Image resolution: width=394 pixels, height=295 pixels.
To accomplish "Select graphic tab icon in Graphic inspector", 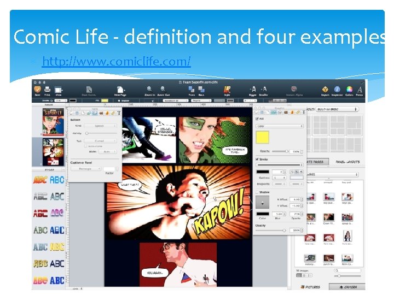I will click(x=274, y=113).
